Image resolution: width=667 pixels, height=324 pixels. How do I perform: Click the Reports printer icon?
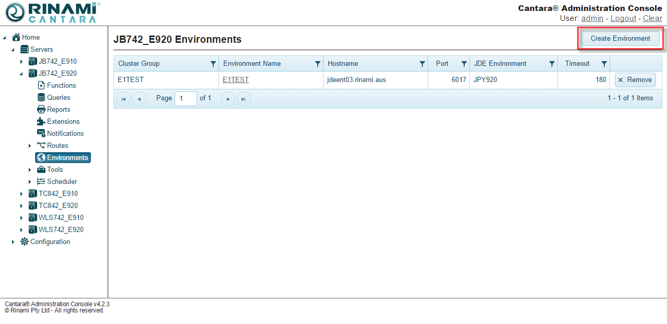(x=41, y=109)
